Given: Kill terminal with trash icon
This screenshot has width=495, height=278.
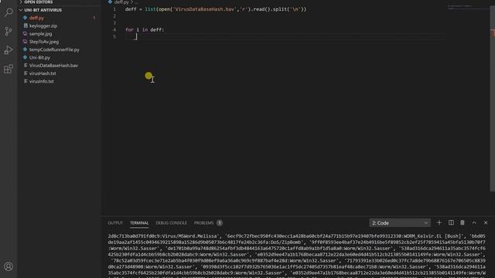Looking at the screenshot, I should click(463, 223).
